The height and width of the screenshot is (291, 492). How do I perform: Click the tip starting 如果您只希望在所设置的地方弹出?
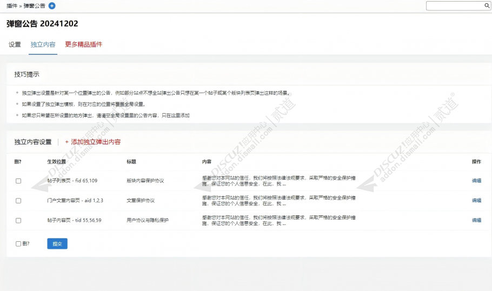pos(106,116)
